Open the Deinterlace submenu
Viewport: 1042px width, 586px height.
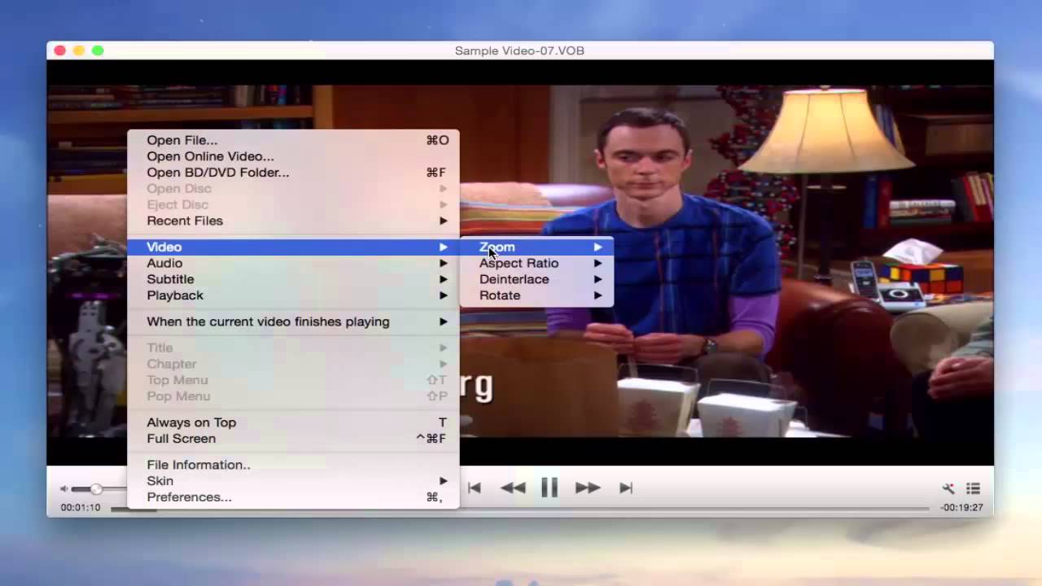pyautogui.click(x=537, y=279)
